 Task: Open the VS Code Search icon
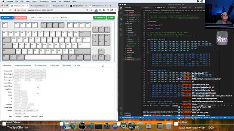[121, 13]
